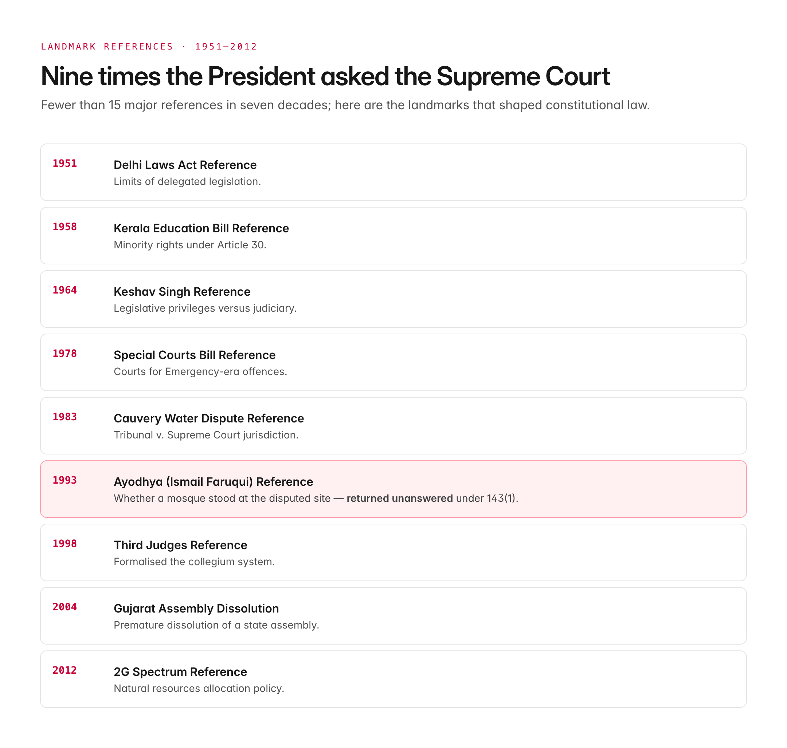Click 'Formalised the collegium system' description
Screen dimensions: 787x748
(194, 562)
